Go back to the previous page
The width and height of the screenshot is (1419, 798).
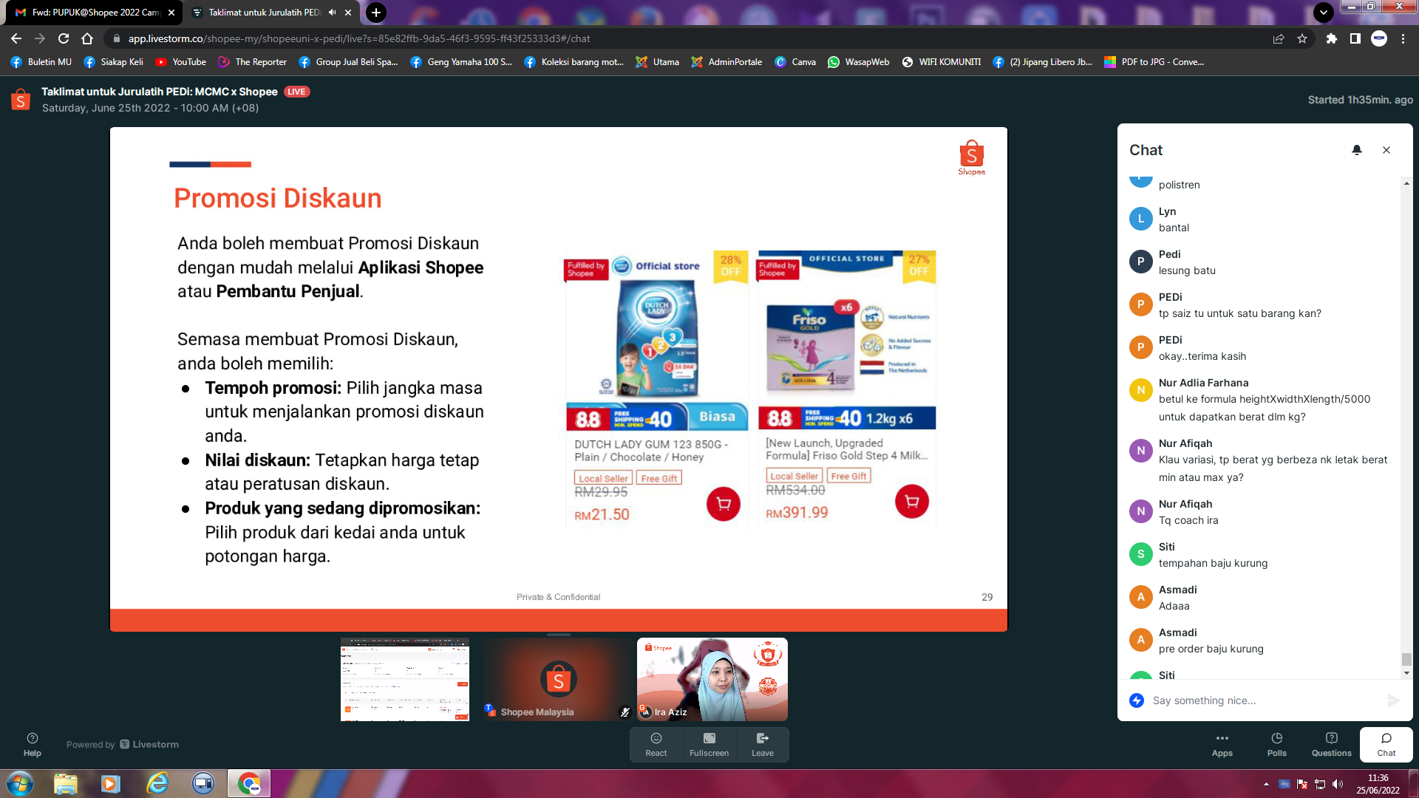coord(16,38)
